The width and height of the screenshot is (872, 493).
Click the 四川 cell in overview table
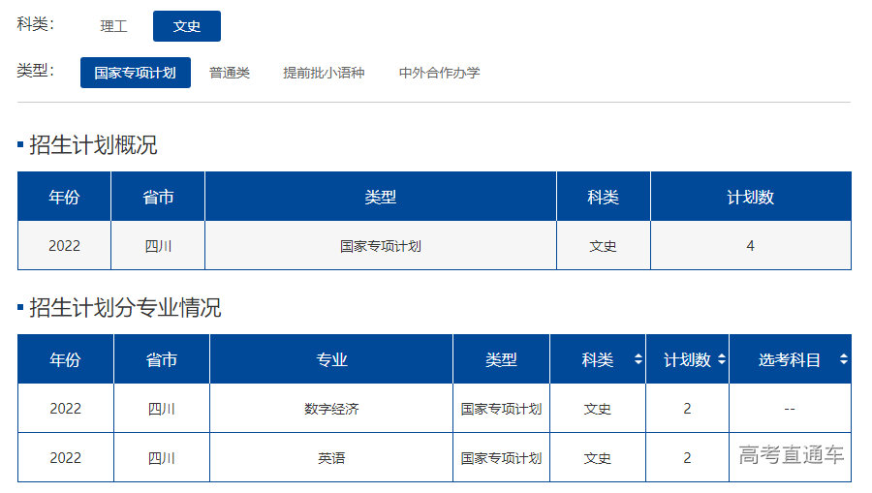coord(158,246)
